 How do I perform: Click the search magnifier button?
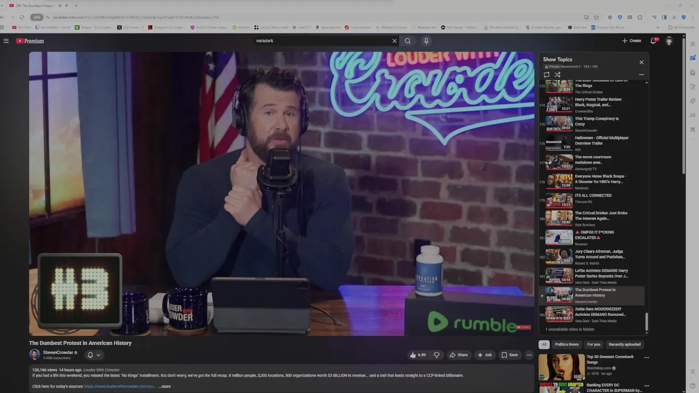pos(407,41)
